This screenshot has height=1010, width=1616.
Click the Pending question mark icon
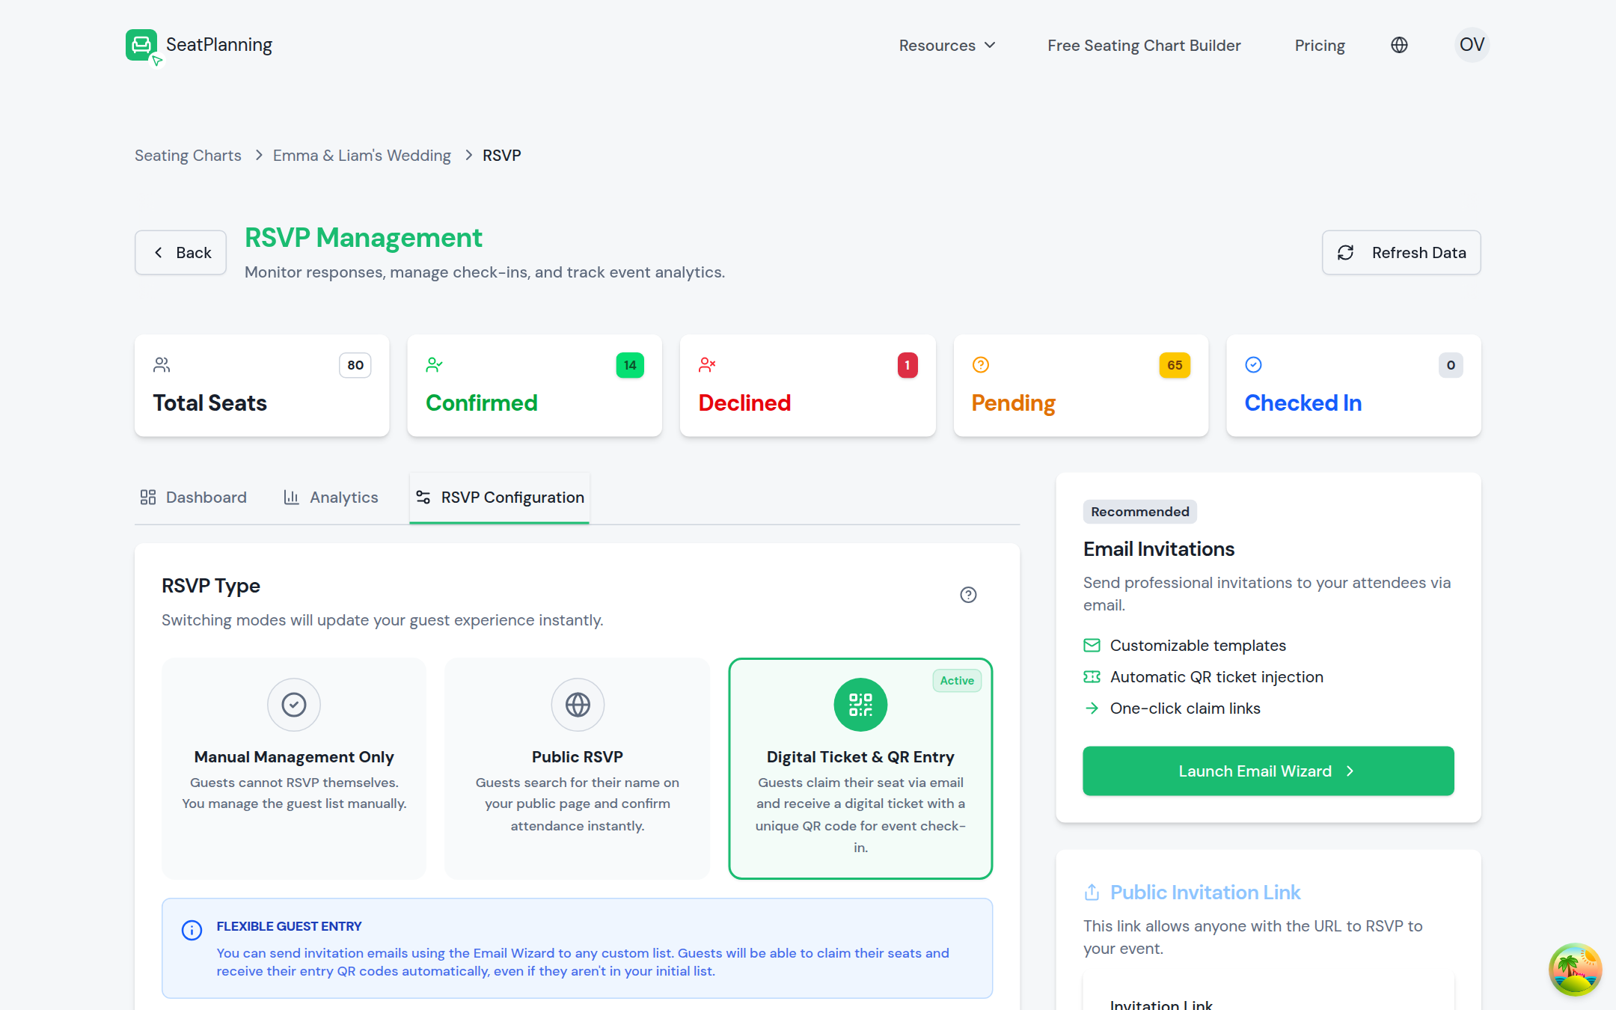(x=980, y=365)
